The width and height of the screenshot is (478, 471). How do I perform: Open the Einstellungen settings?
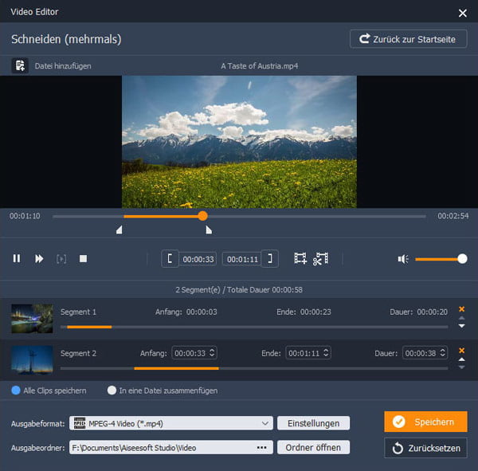click(x=313, y=423)
